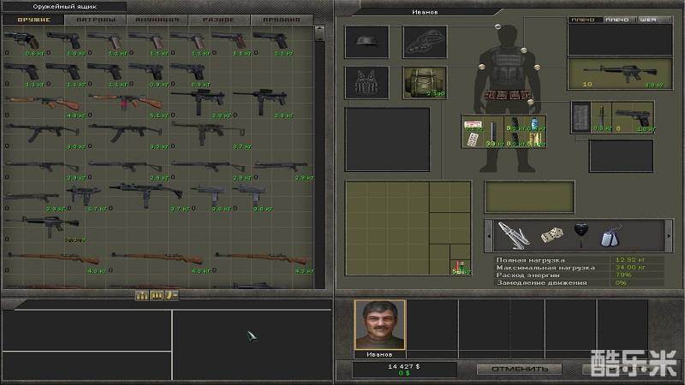Select the dog tags item
The width and height of the screenshot is (685, 385).
[611, 236]
